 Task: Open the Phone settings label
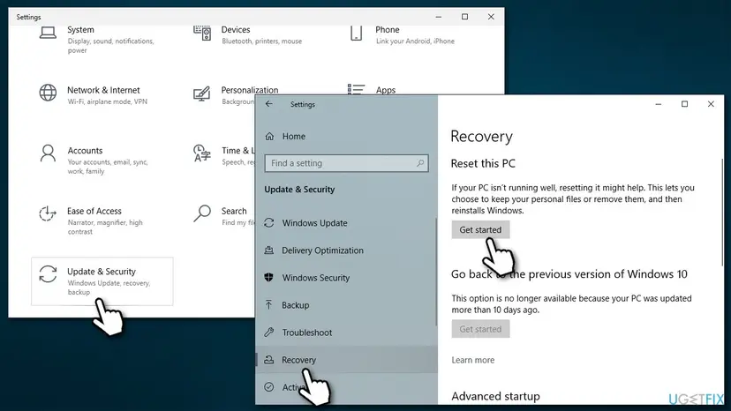point(388,29)
